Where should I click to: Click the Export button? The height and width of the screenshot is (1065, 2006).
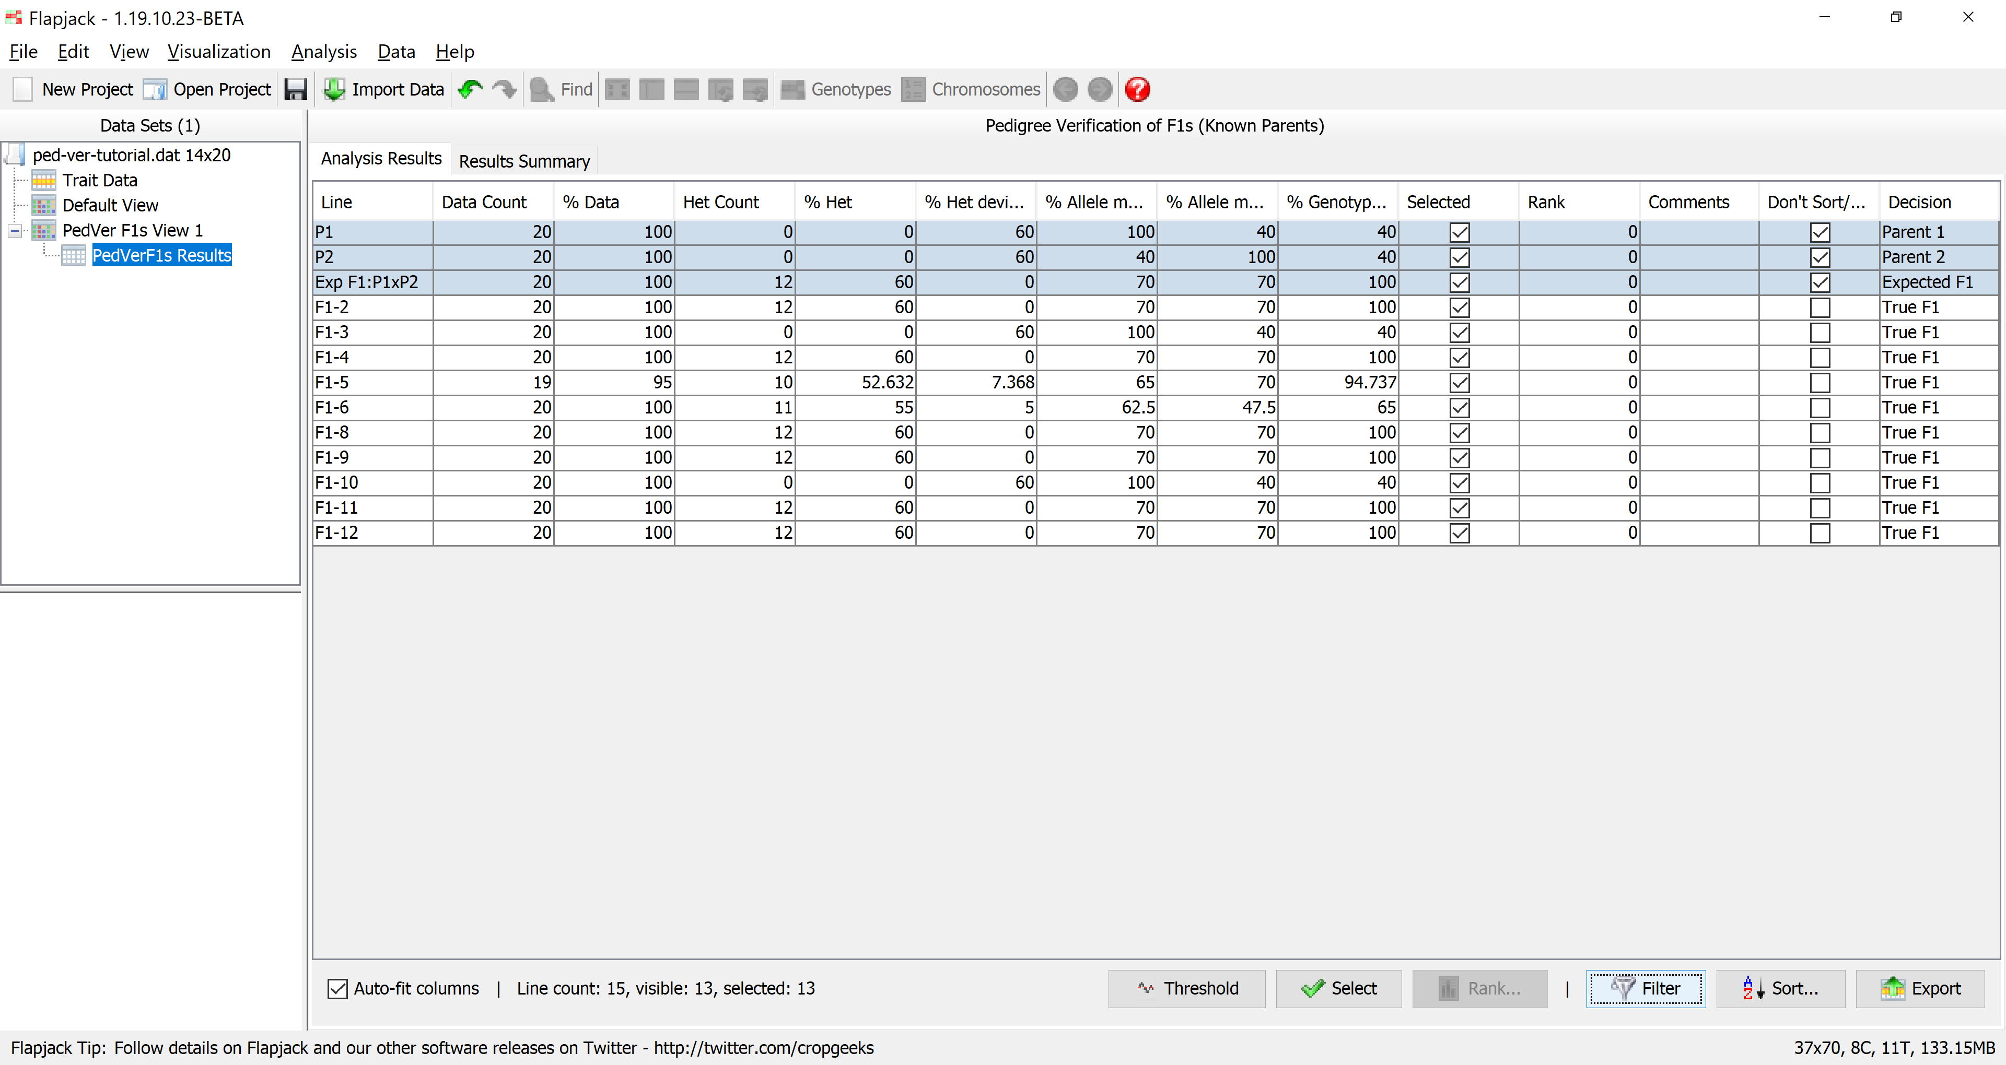coord(1920,989)
